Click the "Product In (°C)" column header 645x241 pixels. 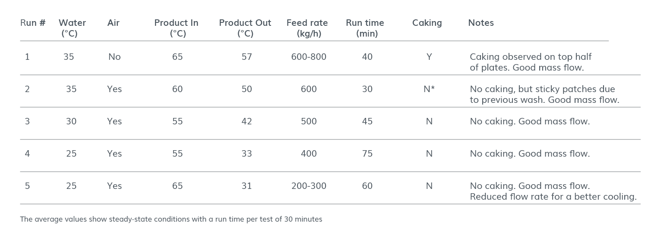pos(176,28)
